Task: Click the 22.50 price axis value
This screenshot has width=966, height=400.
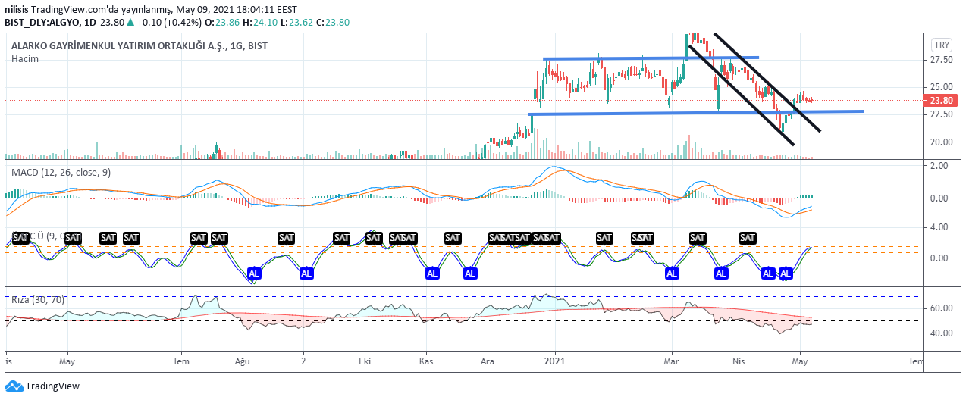Action: [942, 114]
